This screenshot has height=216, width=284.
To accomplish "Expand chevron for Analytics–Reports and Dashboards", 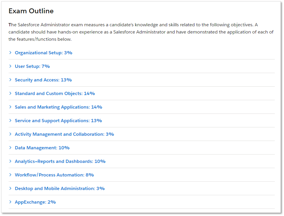I will 10,161.
